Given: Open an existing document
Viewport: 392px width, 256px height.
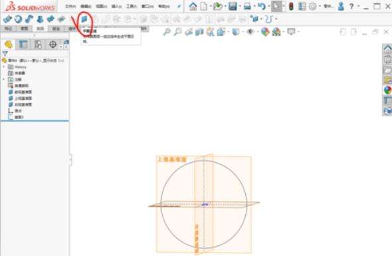Looking at the screenshot, I should (x=218, y=6).
